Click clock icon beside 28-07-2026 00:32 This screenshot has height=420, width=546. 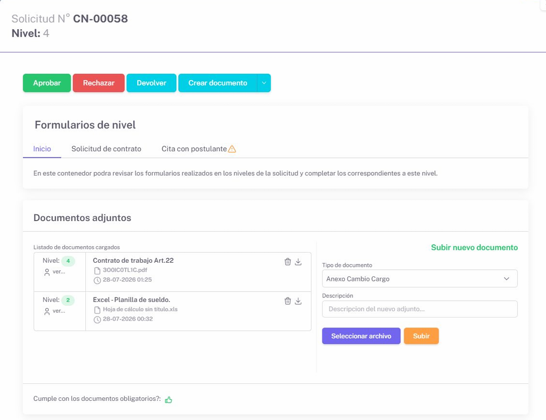(97, 320)
